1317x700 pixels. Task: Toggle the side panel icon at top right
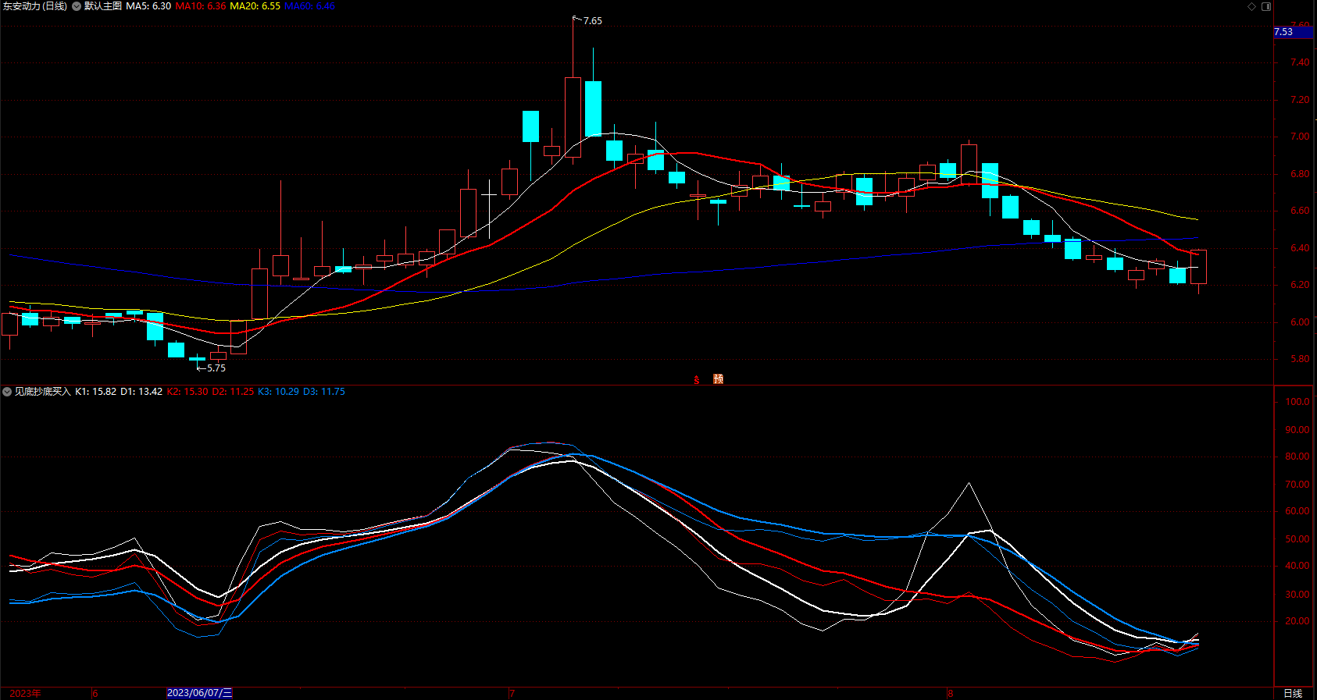1266,6
